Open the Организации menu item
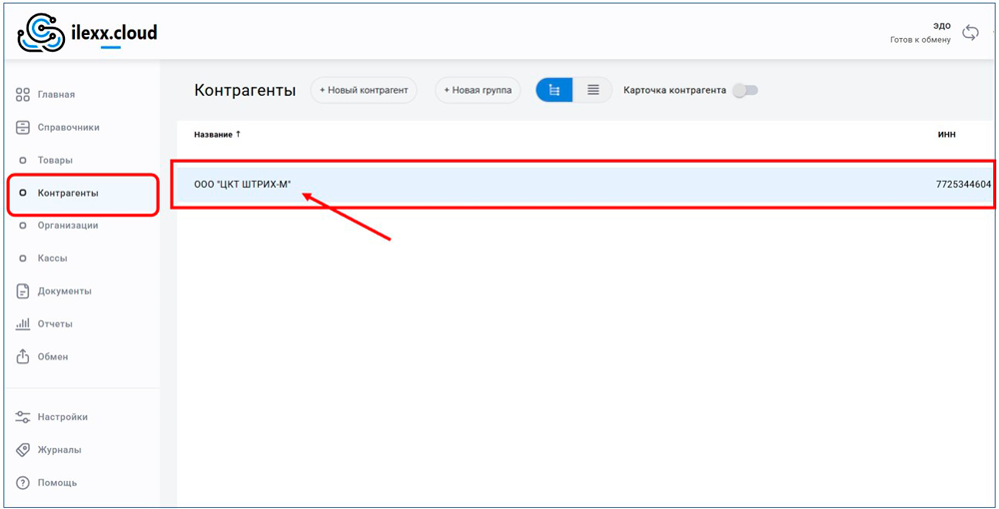 [68, 226]
